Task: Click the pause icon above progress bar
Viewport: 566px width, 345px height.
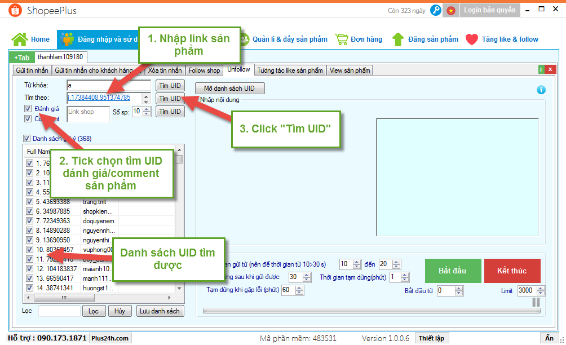Action: click(x=536, y=302)
